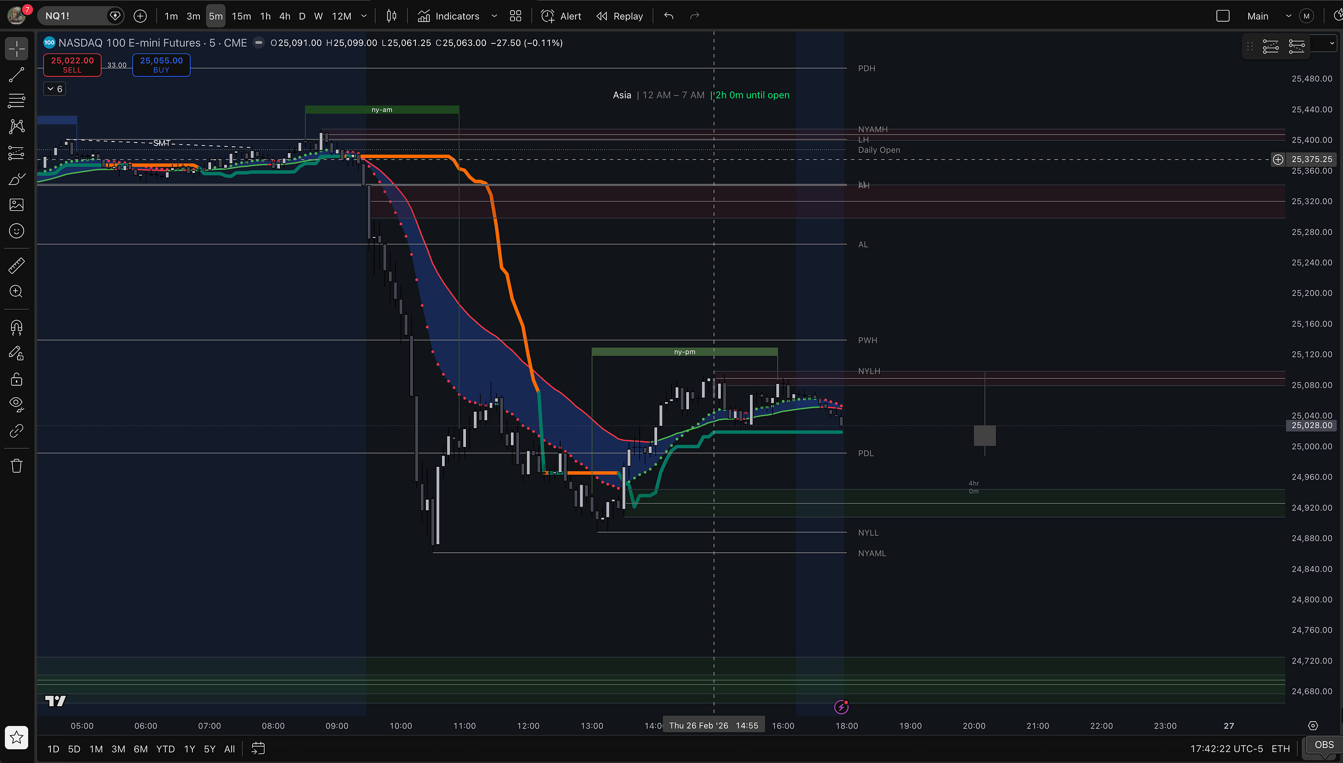Image resolution: width=1343 pixels, height=763 pixels.
Task: Click the trash remove objects icon
Action: point(16,466)
